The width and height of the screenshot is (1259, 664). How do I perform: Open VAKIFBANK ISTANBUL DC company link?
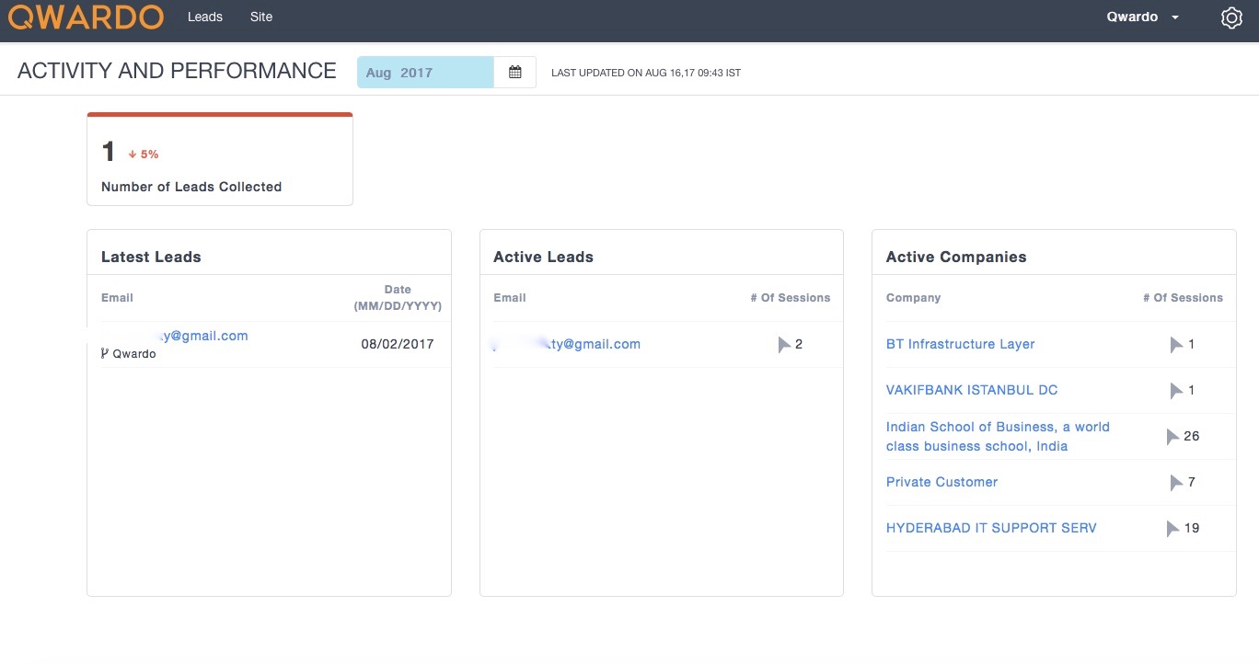pyautogui.click(x=972, y=390)
